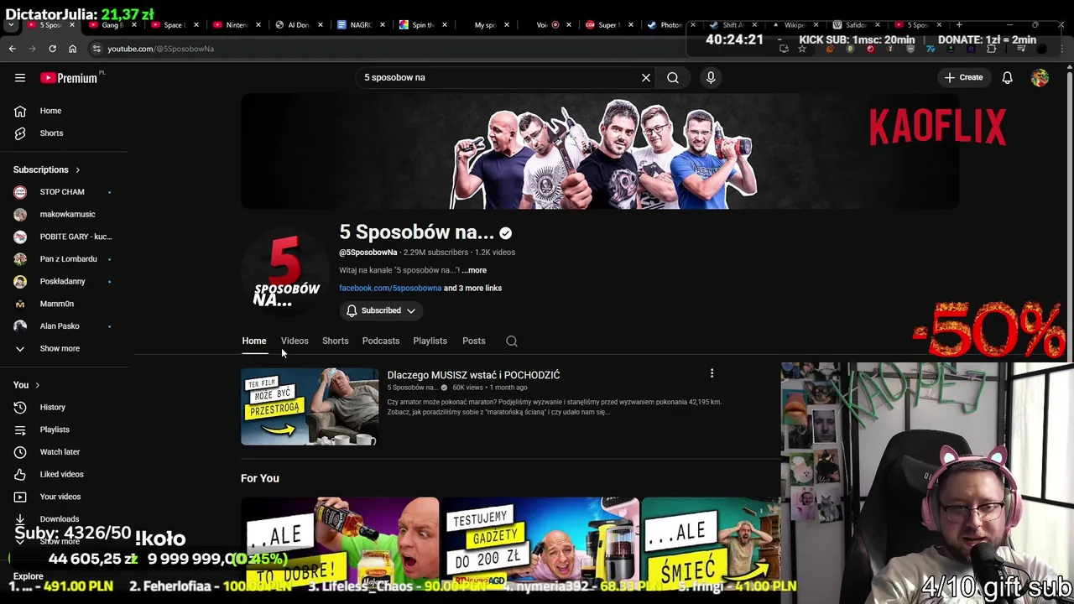Open 'Testujemy gadżety do 200 zł' thumbnail
This screenshot has height=604, width=1074.
[540, 544]
